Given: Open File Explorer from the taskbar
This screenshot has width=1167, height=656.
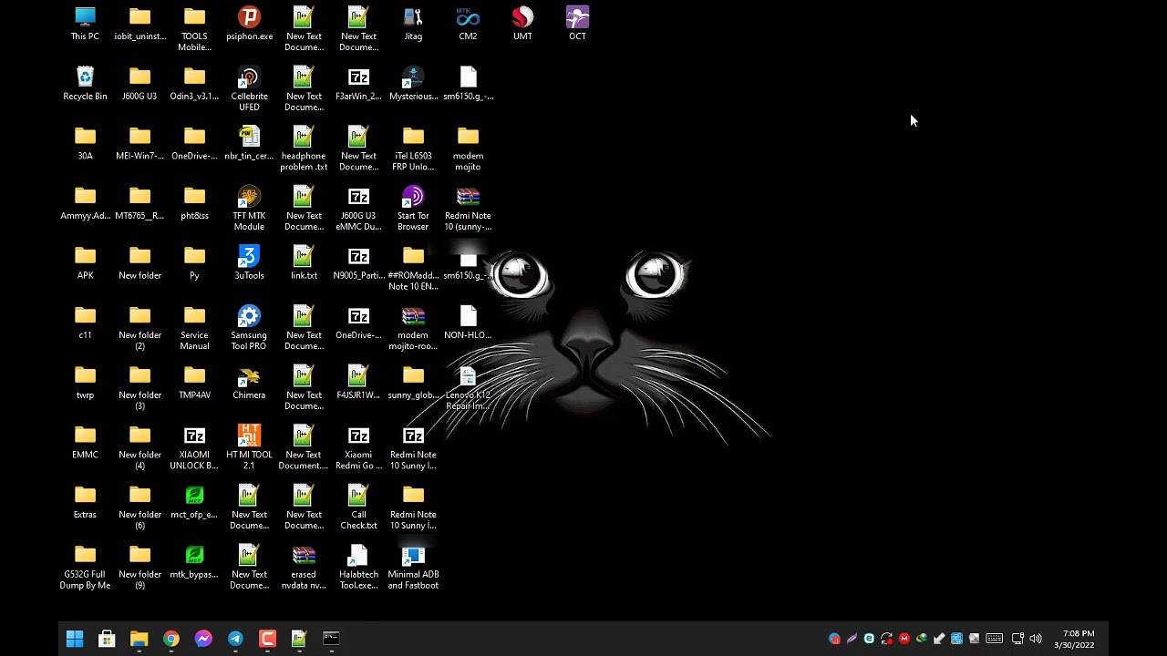Looking at the screenshot, I should [x=139, y=639].
